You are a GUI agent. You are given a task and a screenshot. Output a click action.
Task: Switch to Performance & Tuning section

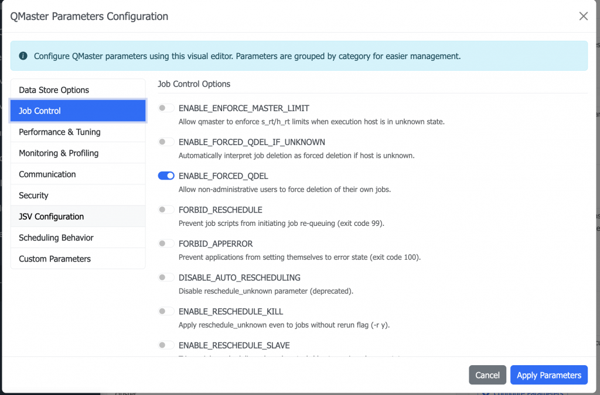coord(78,132)
